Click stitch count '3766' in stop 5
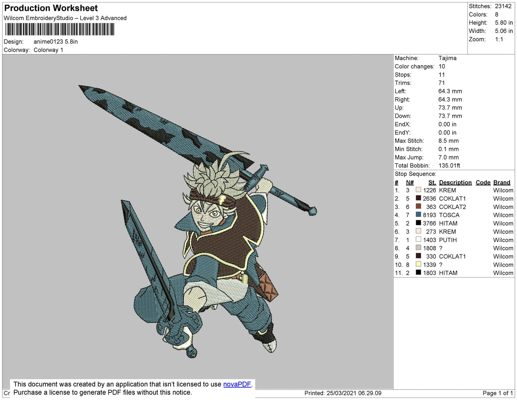Screen dimensions: 517x400 [429, 223]
